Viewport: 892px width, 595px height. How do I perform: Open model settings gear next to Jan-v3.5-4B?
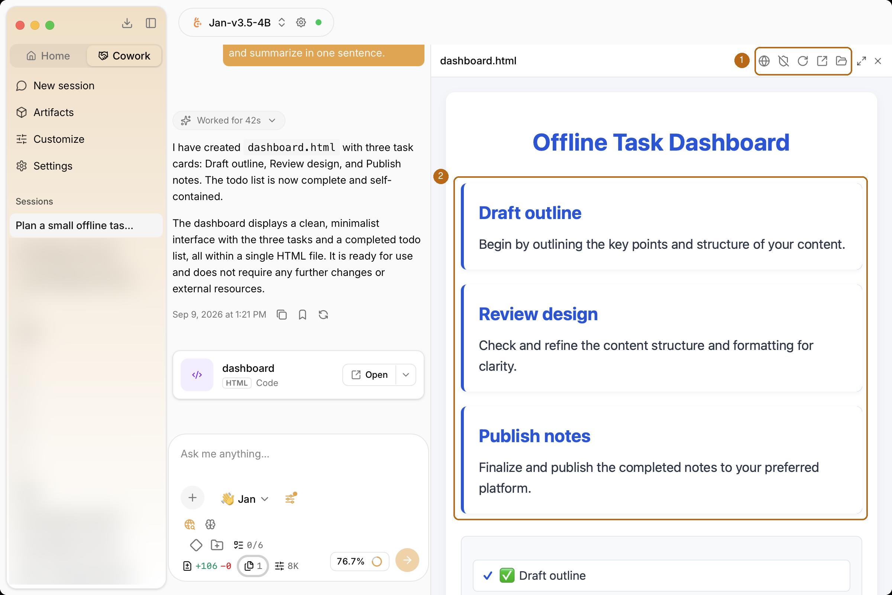pyautogui.click(x=301, y=22)
